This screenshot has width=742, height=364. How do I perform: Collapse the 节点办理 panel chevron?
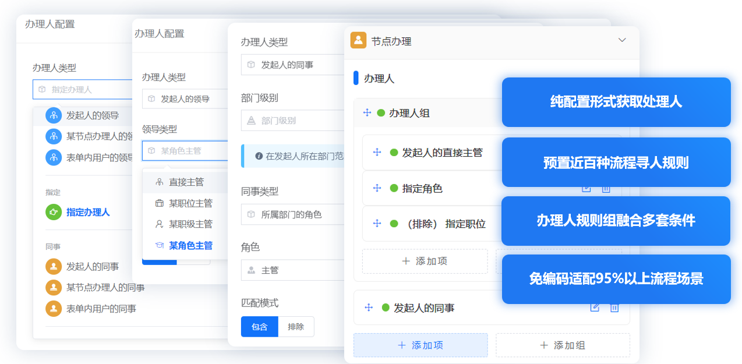(x=622, y=40)
